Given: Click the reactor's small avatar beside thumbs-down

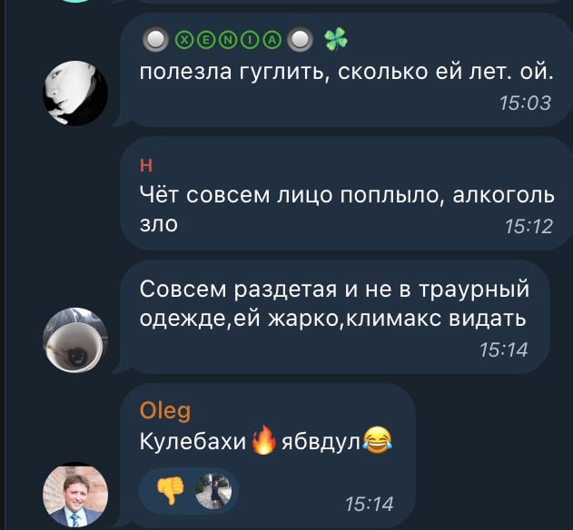Looking at the screenshot, I should click(213, 491).
